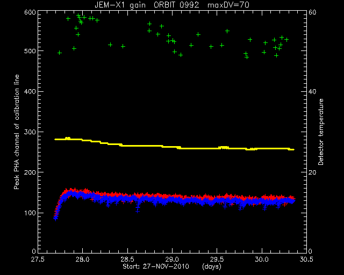The width and height of the screenshot is (344, 275).
Task: Select the right axis label 'Detector temperature'
Action: click(321, 132)
